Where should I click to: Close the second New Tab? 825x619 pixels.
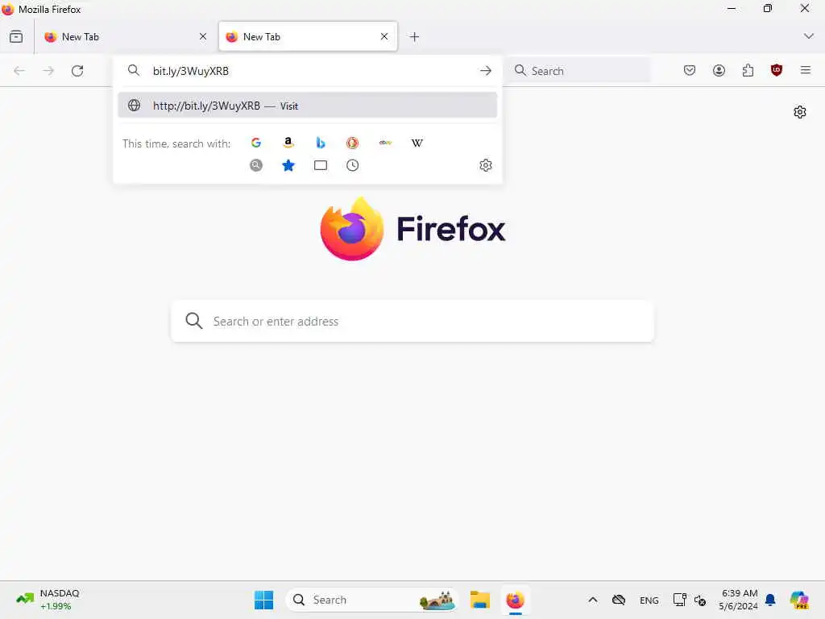coord(384,36)
